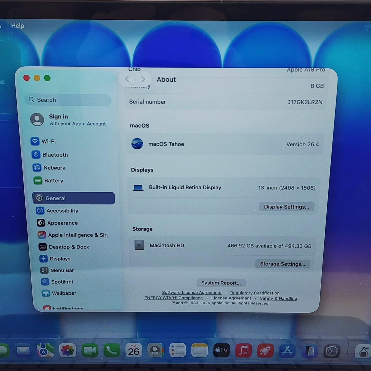The height and width of the screenshot is (371, 371).
Task: Sign in with your Apple Account
Action: [x=68, y=120]
